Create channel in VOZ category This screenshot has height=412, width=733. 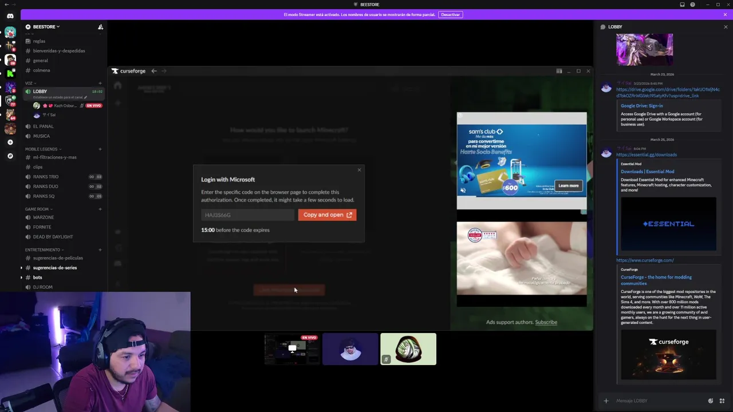point(100,84)
